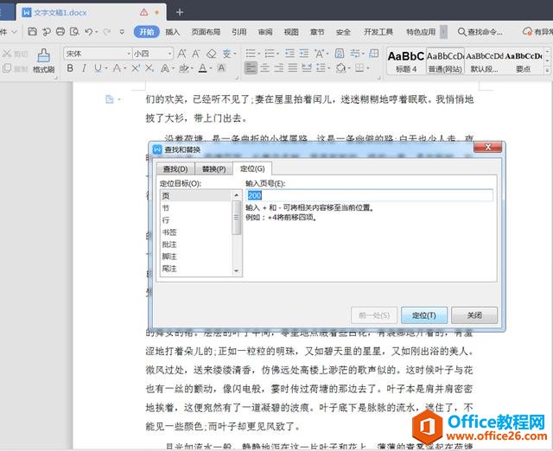553x451 pixels.
Task: Click target list scrollbar down arrow
Action: point(237,271)
